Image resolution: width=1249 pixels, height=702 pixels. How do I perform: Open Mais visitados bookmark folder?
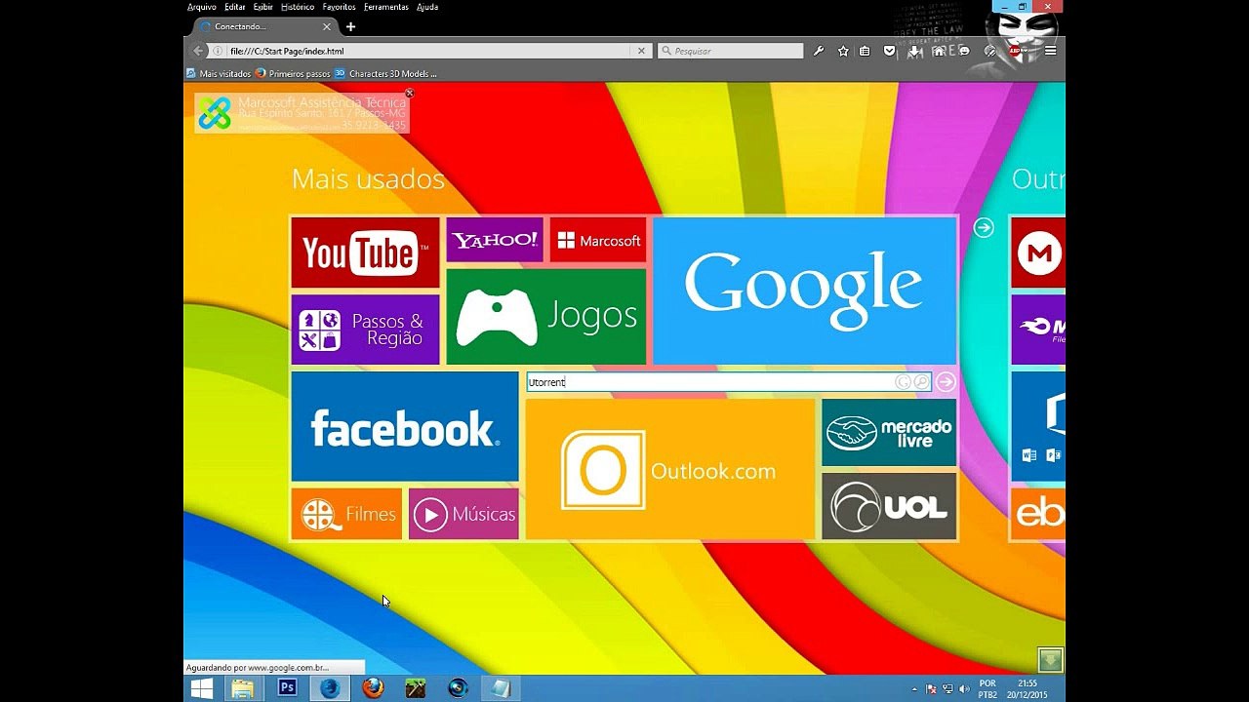[x=219, y=73]
